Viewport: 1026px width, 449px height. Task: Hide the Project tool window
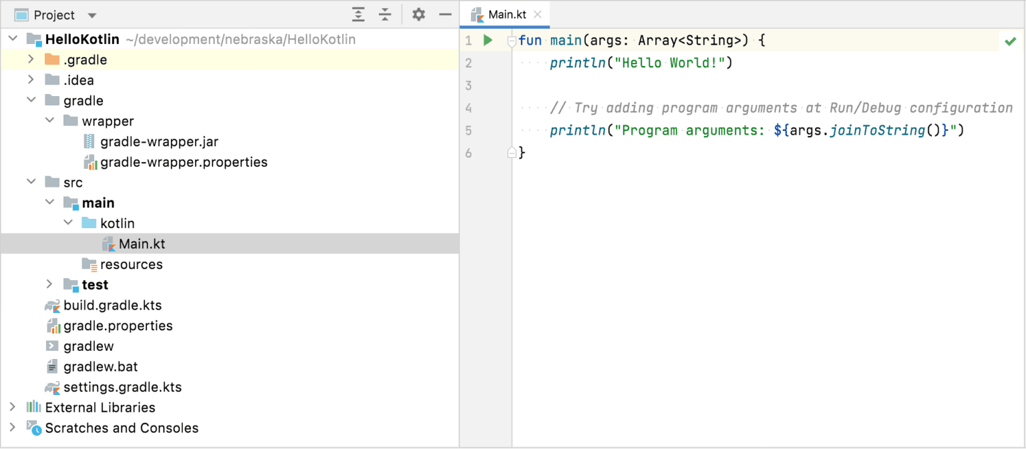[446, 15]
